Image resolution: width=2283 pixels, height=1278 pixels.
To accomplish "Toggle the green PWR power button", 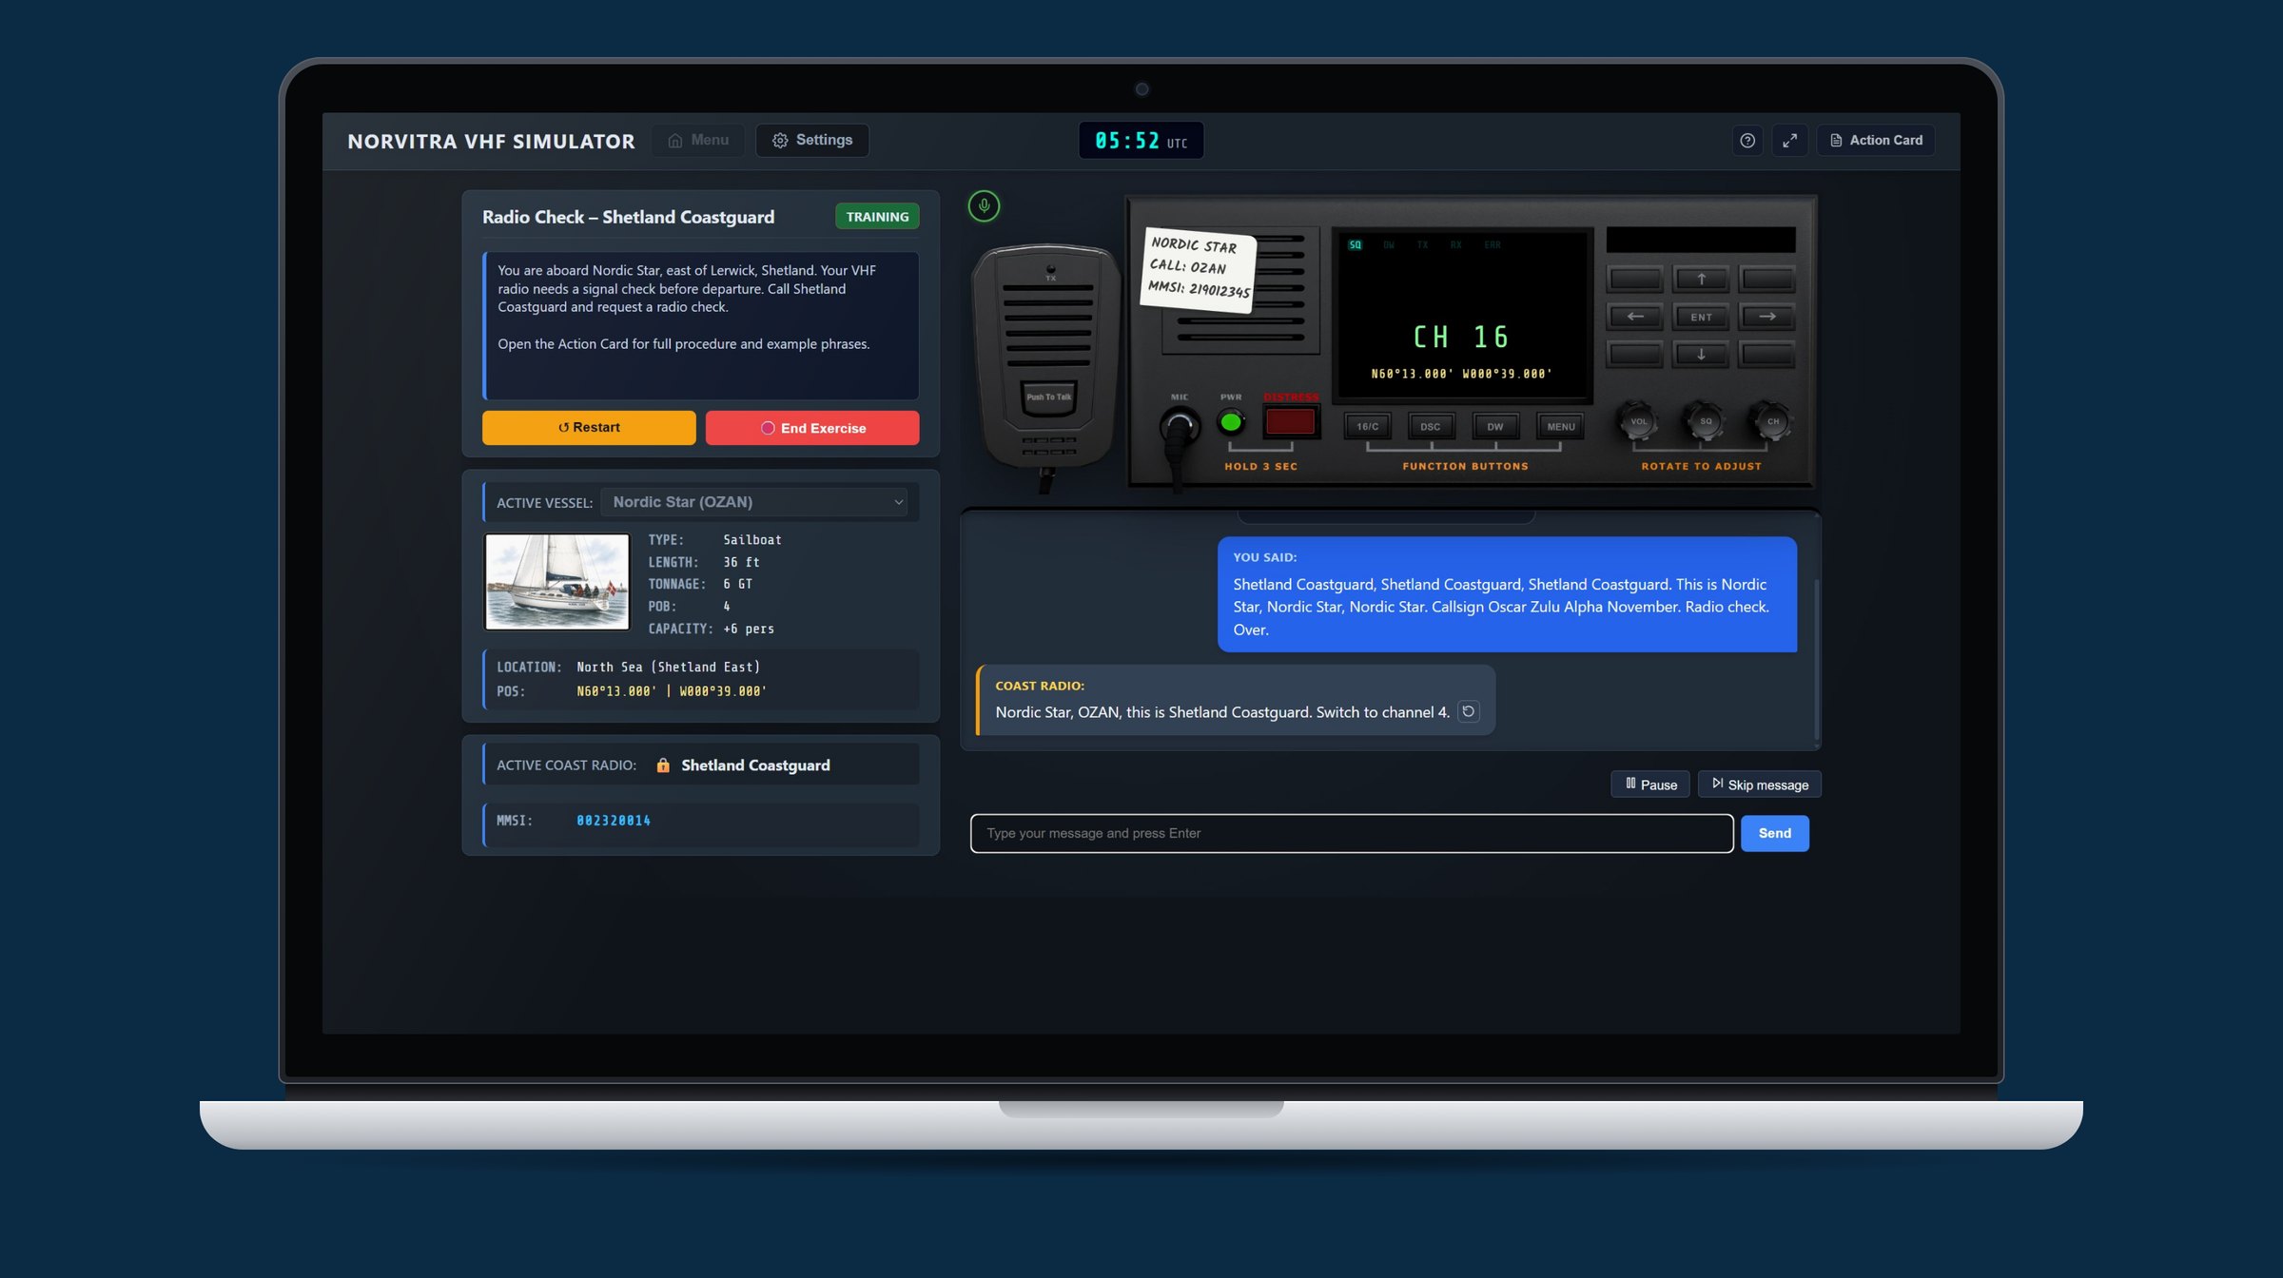I will [1231, 422].
